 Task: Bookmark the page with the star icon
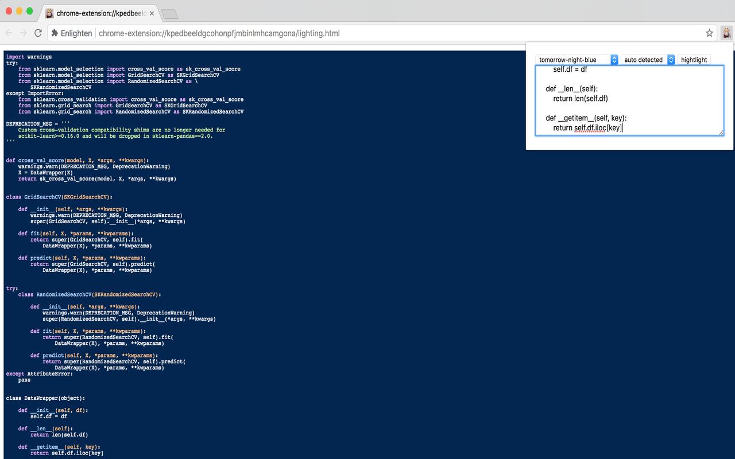pyautogui.click(x=710, y=33)
